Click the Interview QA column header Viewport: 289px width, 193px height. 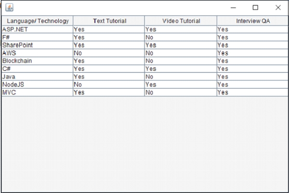click(x=252, y=21)
